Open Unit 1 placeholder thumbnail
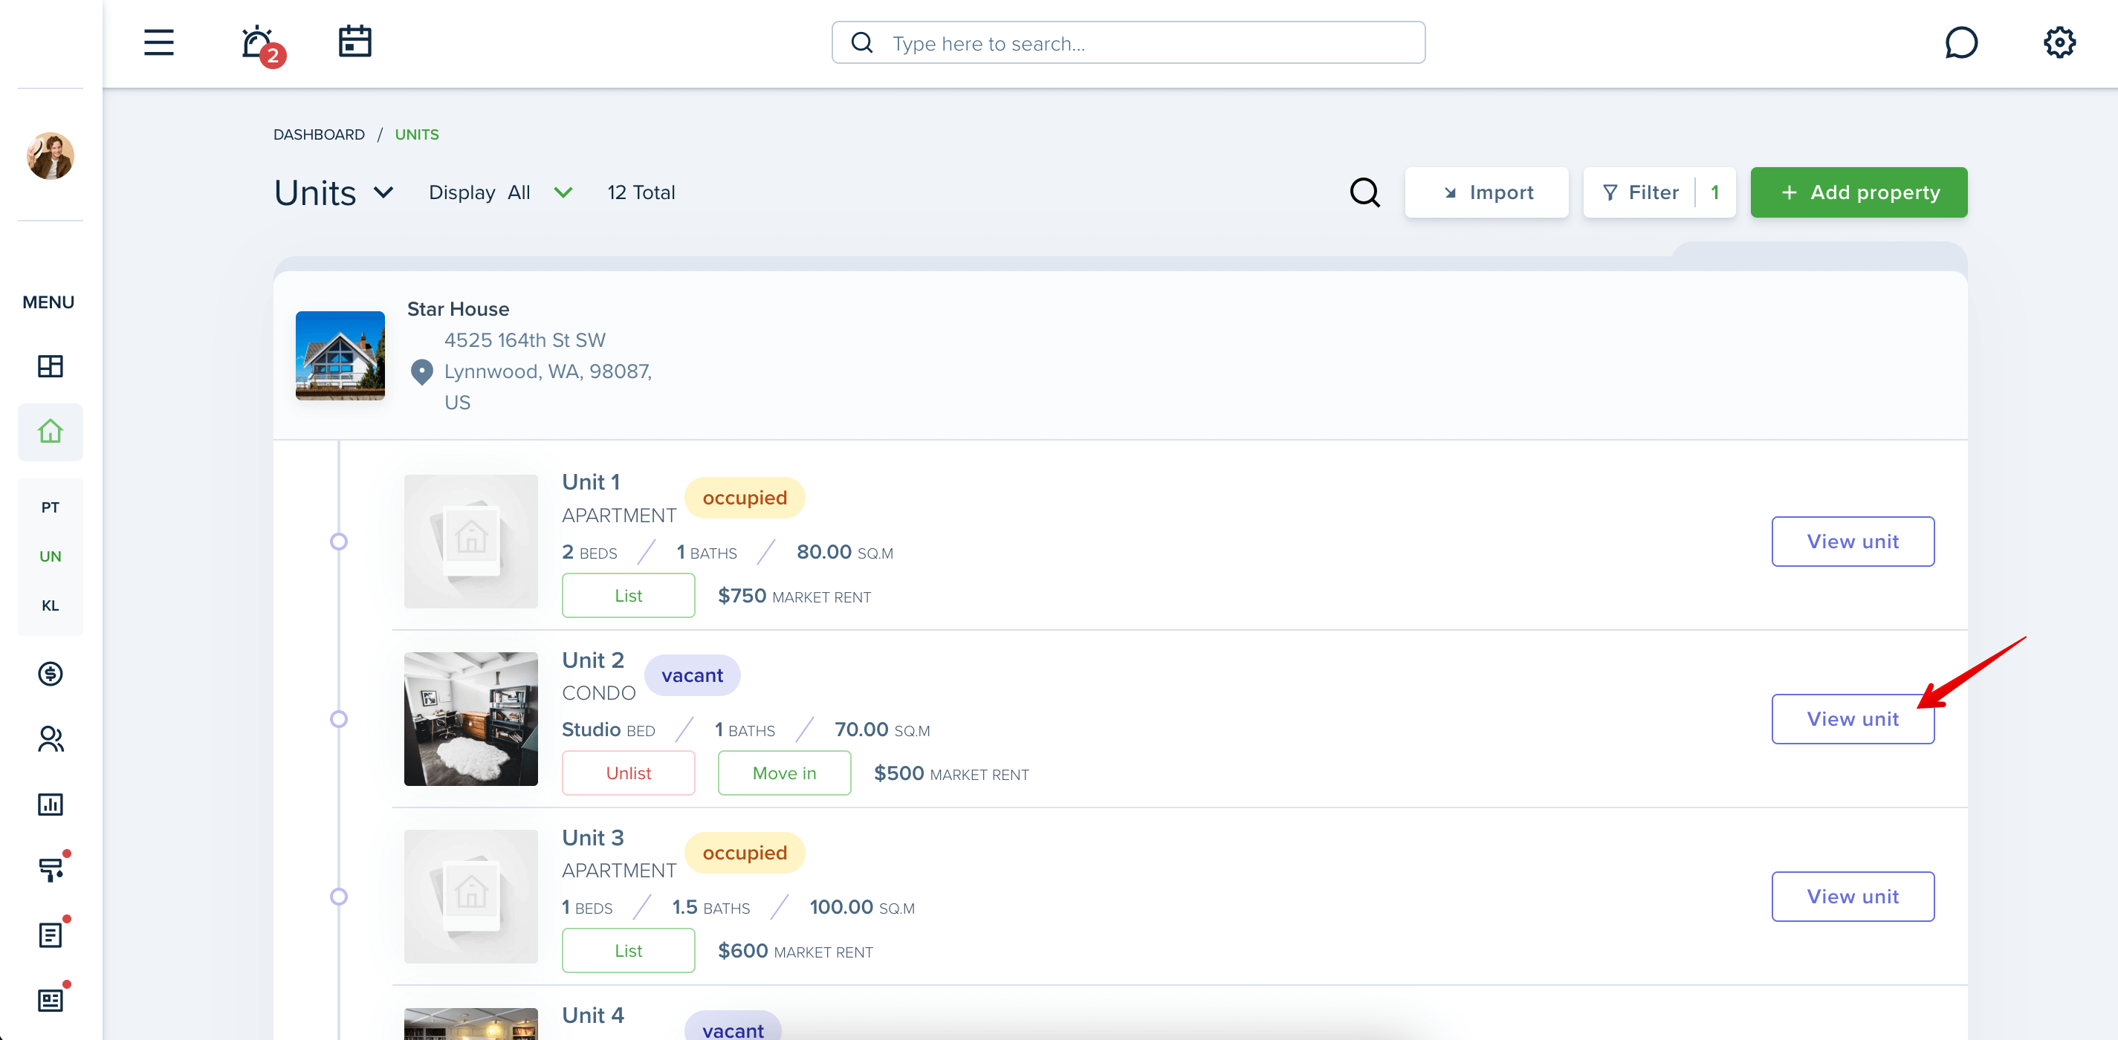The width and height of the screenshot is (2118, 1040). 471,542
